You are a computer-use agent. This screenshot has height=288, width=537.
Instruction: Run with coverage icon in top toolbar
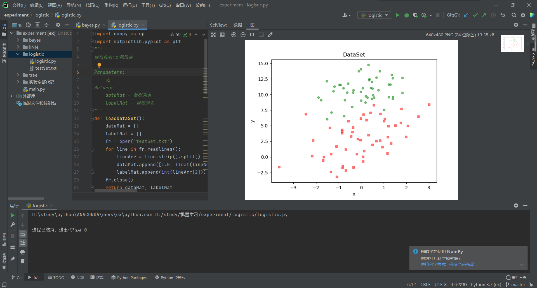[x=415, y=15]
